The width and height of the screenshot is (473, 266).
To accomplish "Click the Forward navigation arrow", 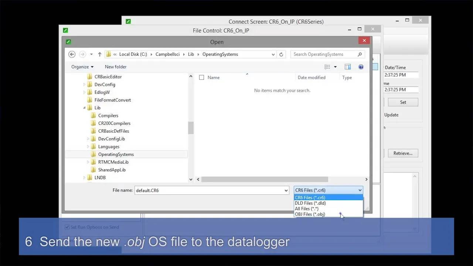I will [82, 54].
